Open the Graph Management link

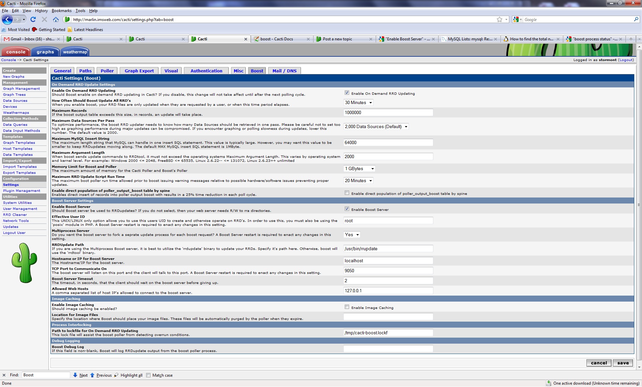pos(21,88)
